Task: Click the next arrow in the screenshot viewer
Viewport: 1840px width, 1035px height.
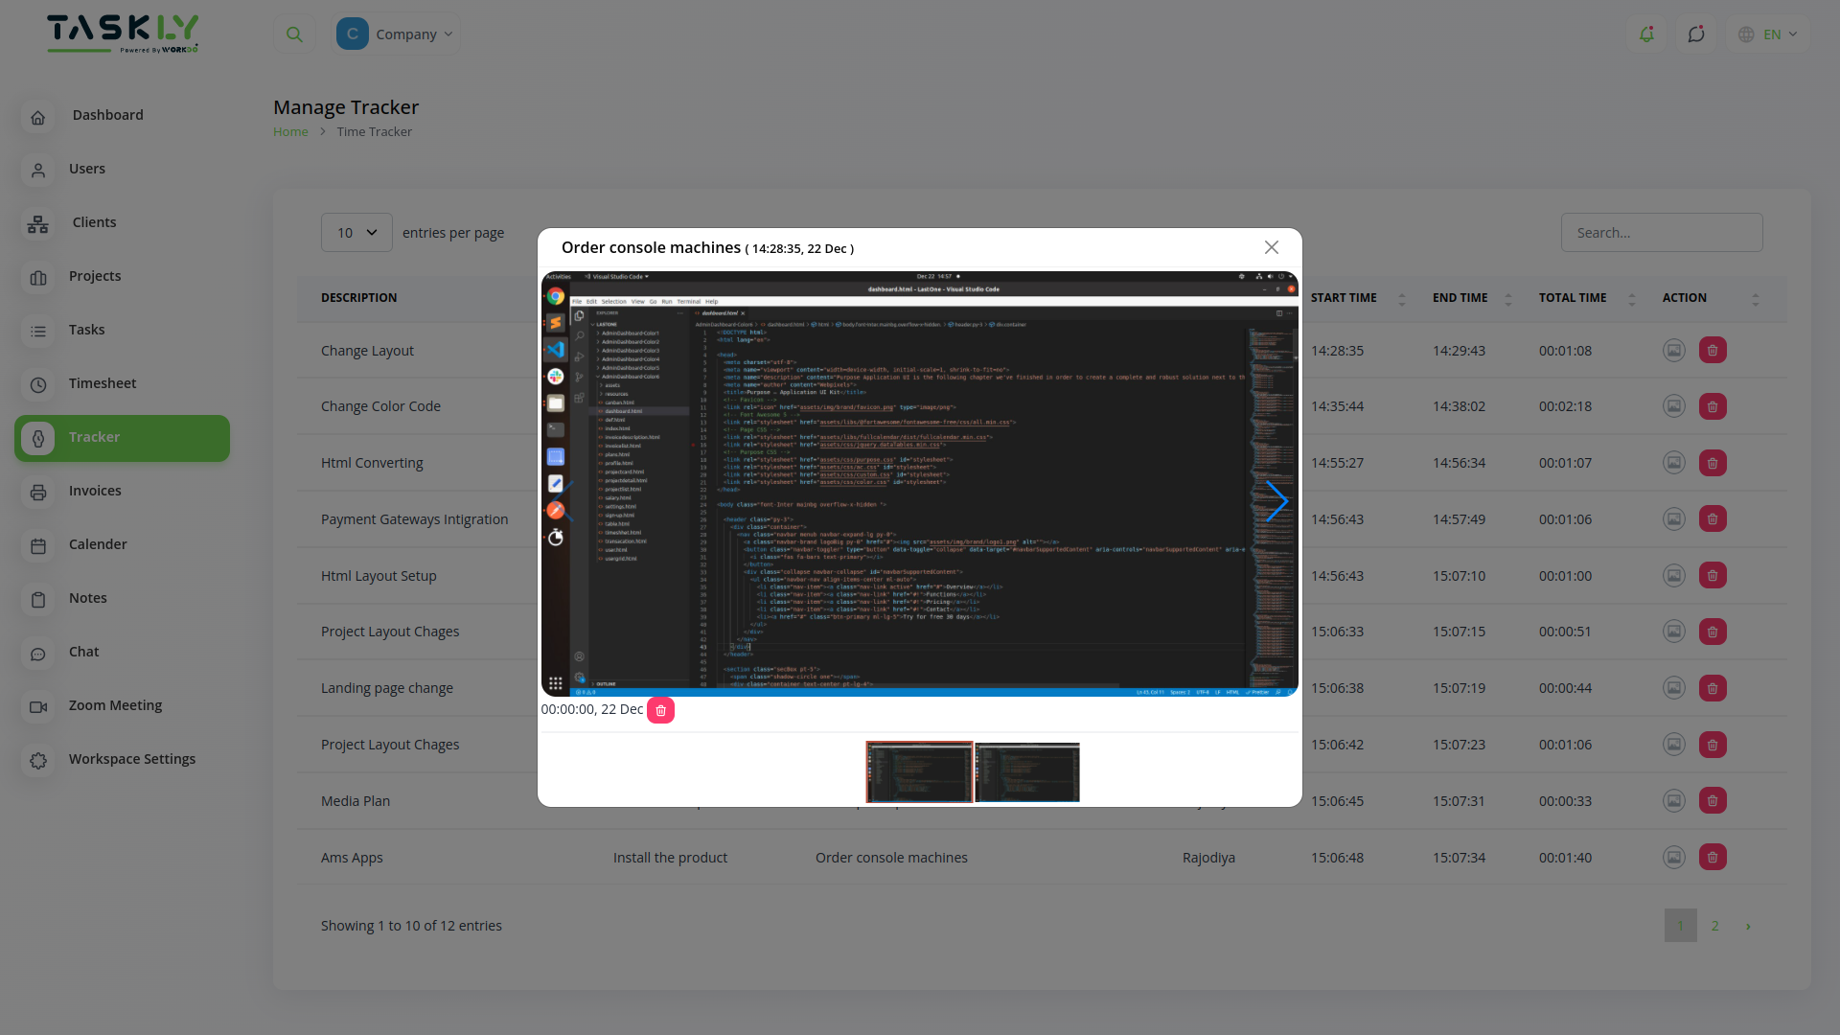Action: 1278,501
